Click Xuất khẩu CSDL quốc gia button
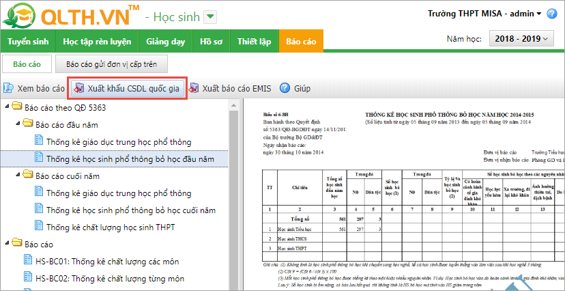 click(x=128, y=88)
